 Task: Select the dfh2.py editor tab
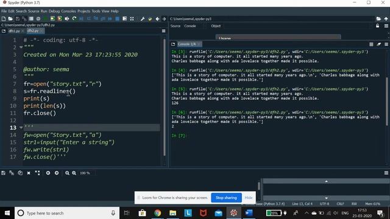33,31
